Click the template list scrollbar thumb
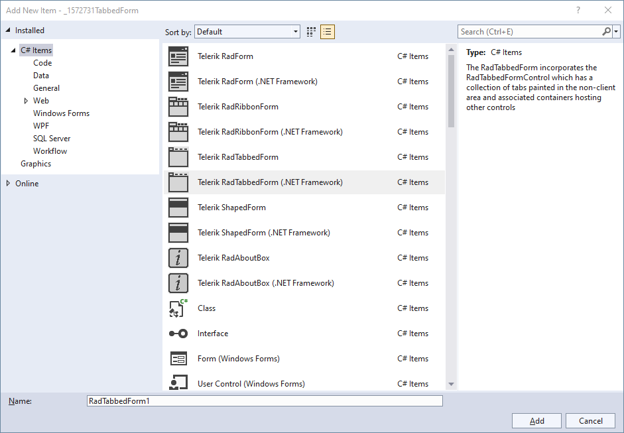Screen dimensions: 624x433 point(451,91)
